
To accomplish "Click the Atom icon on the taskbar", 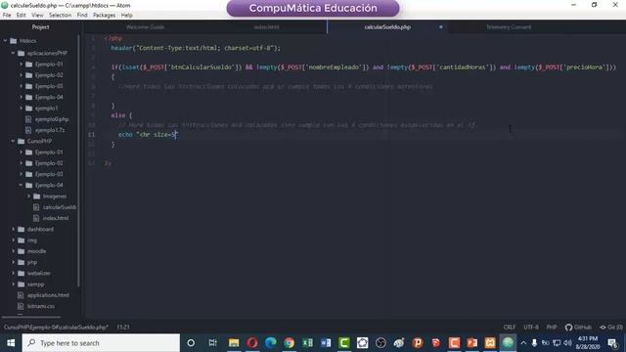I will click(508, 343).
